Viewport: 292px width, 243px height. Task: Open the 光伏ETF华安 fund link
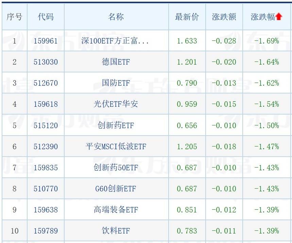click(x=116, y=104)
